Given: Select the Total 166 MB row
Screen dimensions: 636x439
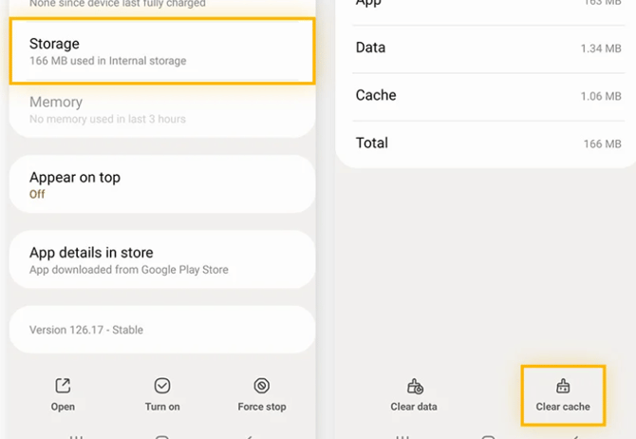Looking at the screenshot, I should coord(488,143).
